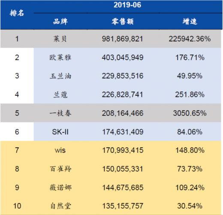Click the 品牌 column header

coord(60,21)
